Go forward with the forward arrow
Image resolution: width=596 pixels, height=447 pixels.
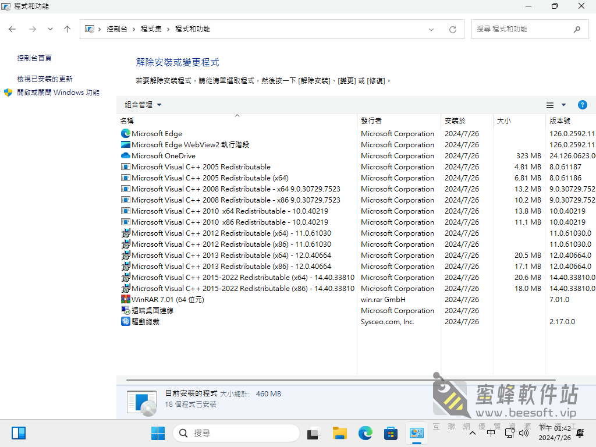(x=33, y=29)
